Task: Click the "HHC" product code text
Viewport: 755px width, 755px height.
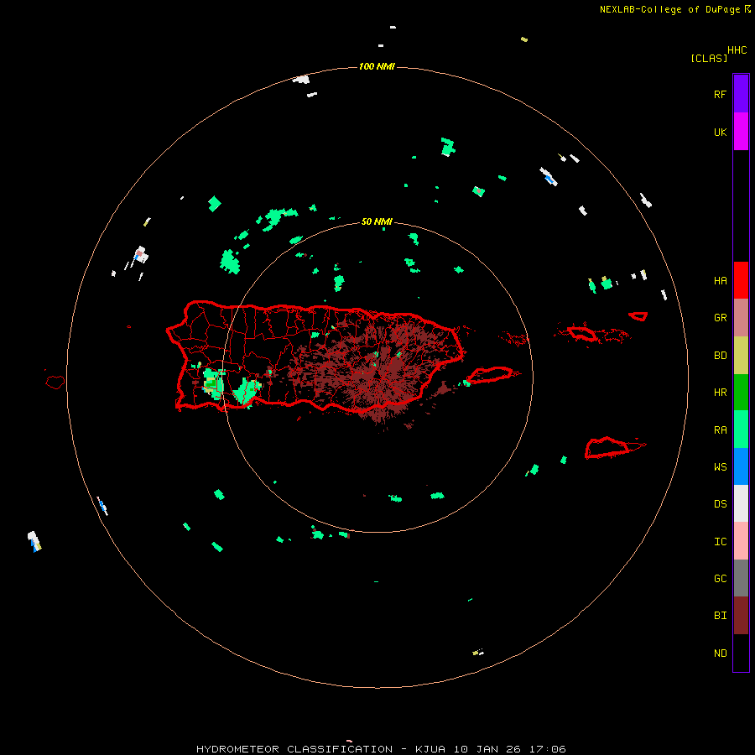Action: [737, 50]
